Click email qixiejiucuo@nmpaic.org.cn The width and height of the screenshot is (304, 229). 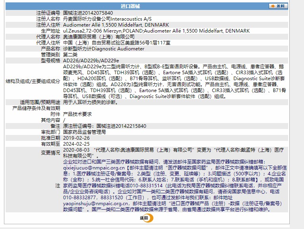click(x=94, y=168)
